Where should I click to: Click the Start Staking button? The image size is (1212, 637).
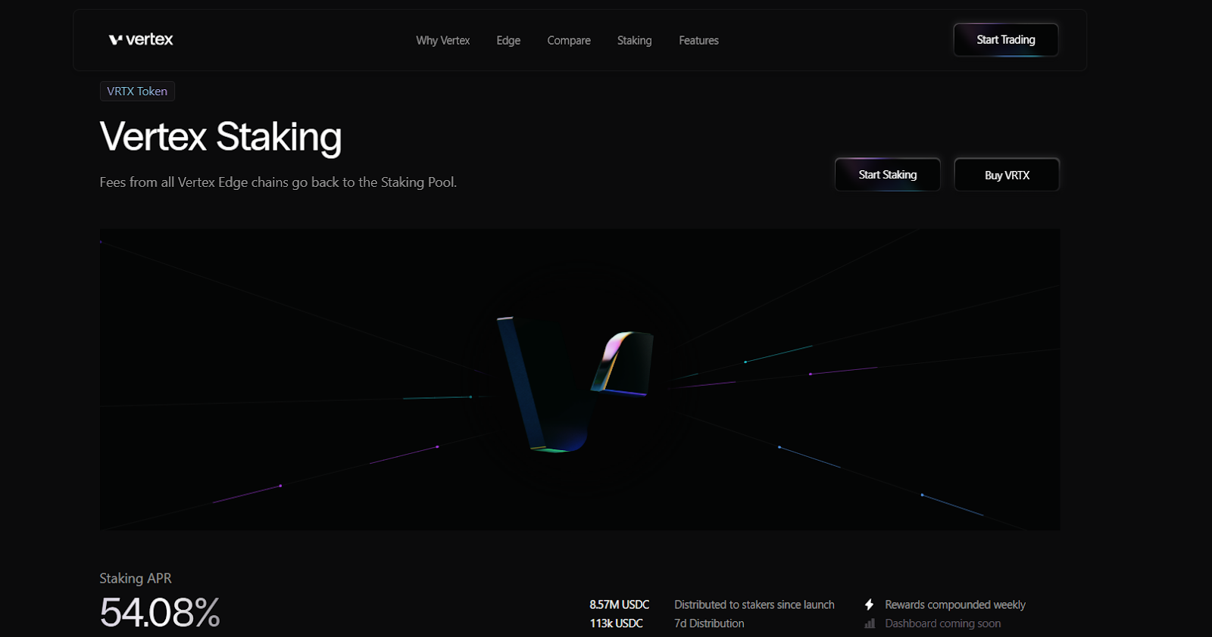coord(888,175)
